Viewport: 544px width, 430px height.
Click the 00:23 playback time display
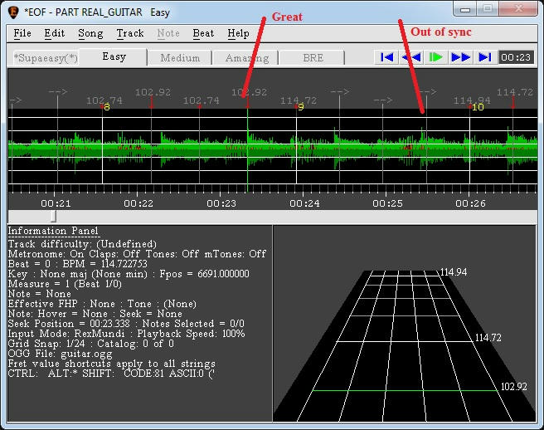(x=517, y=57)
